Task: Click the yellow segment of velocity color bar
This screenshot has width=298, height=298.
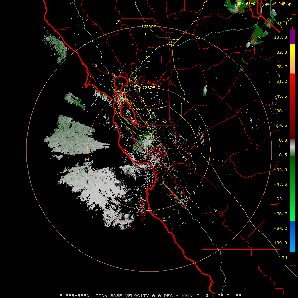Action: [292, 59]
